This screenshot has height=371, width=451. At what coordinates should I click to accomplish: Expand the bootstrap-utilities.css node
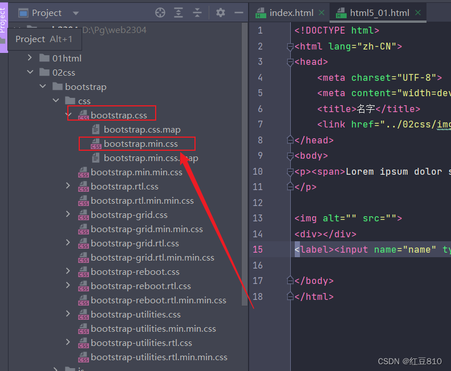(x=68, y=314)
